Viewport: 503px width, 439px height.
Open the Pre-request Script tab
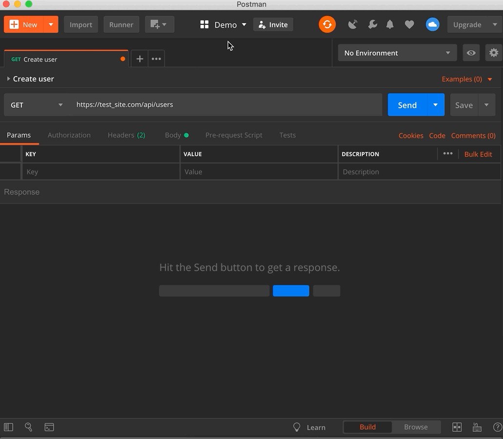234,135
